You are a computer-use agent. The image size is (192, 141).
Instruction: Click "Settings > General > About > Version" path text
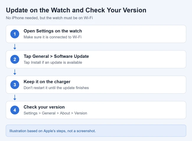(x=55, y=113)
